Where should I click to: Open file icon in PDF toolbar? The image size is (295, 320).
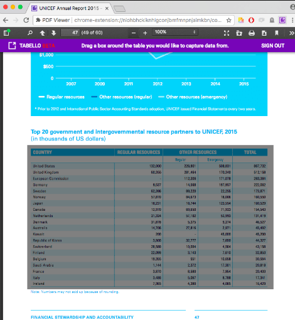click(x=239, y=33)
